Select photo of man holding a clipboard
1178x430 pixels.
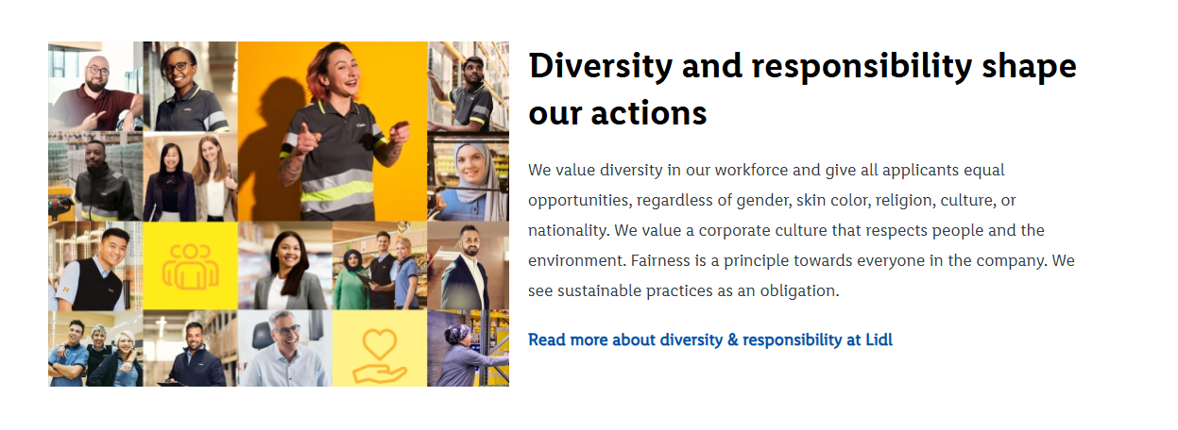tap(190, 349)
